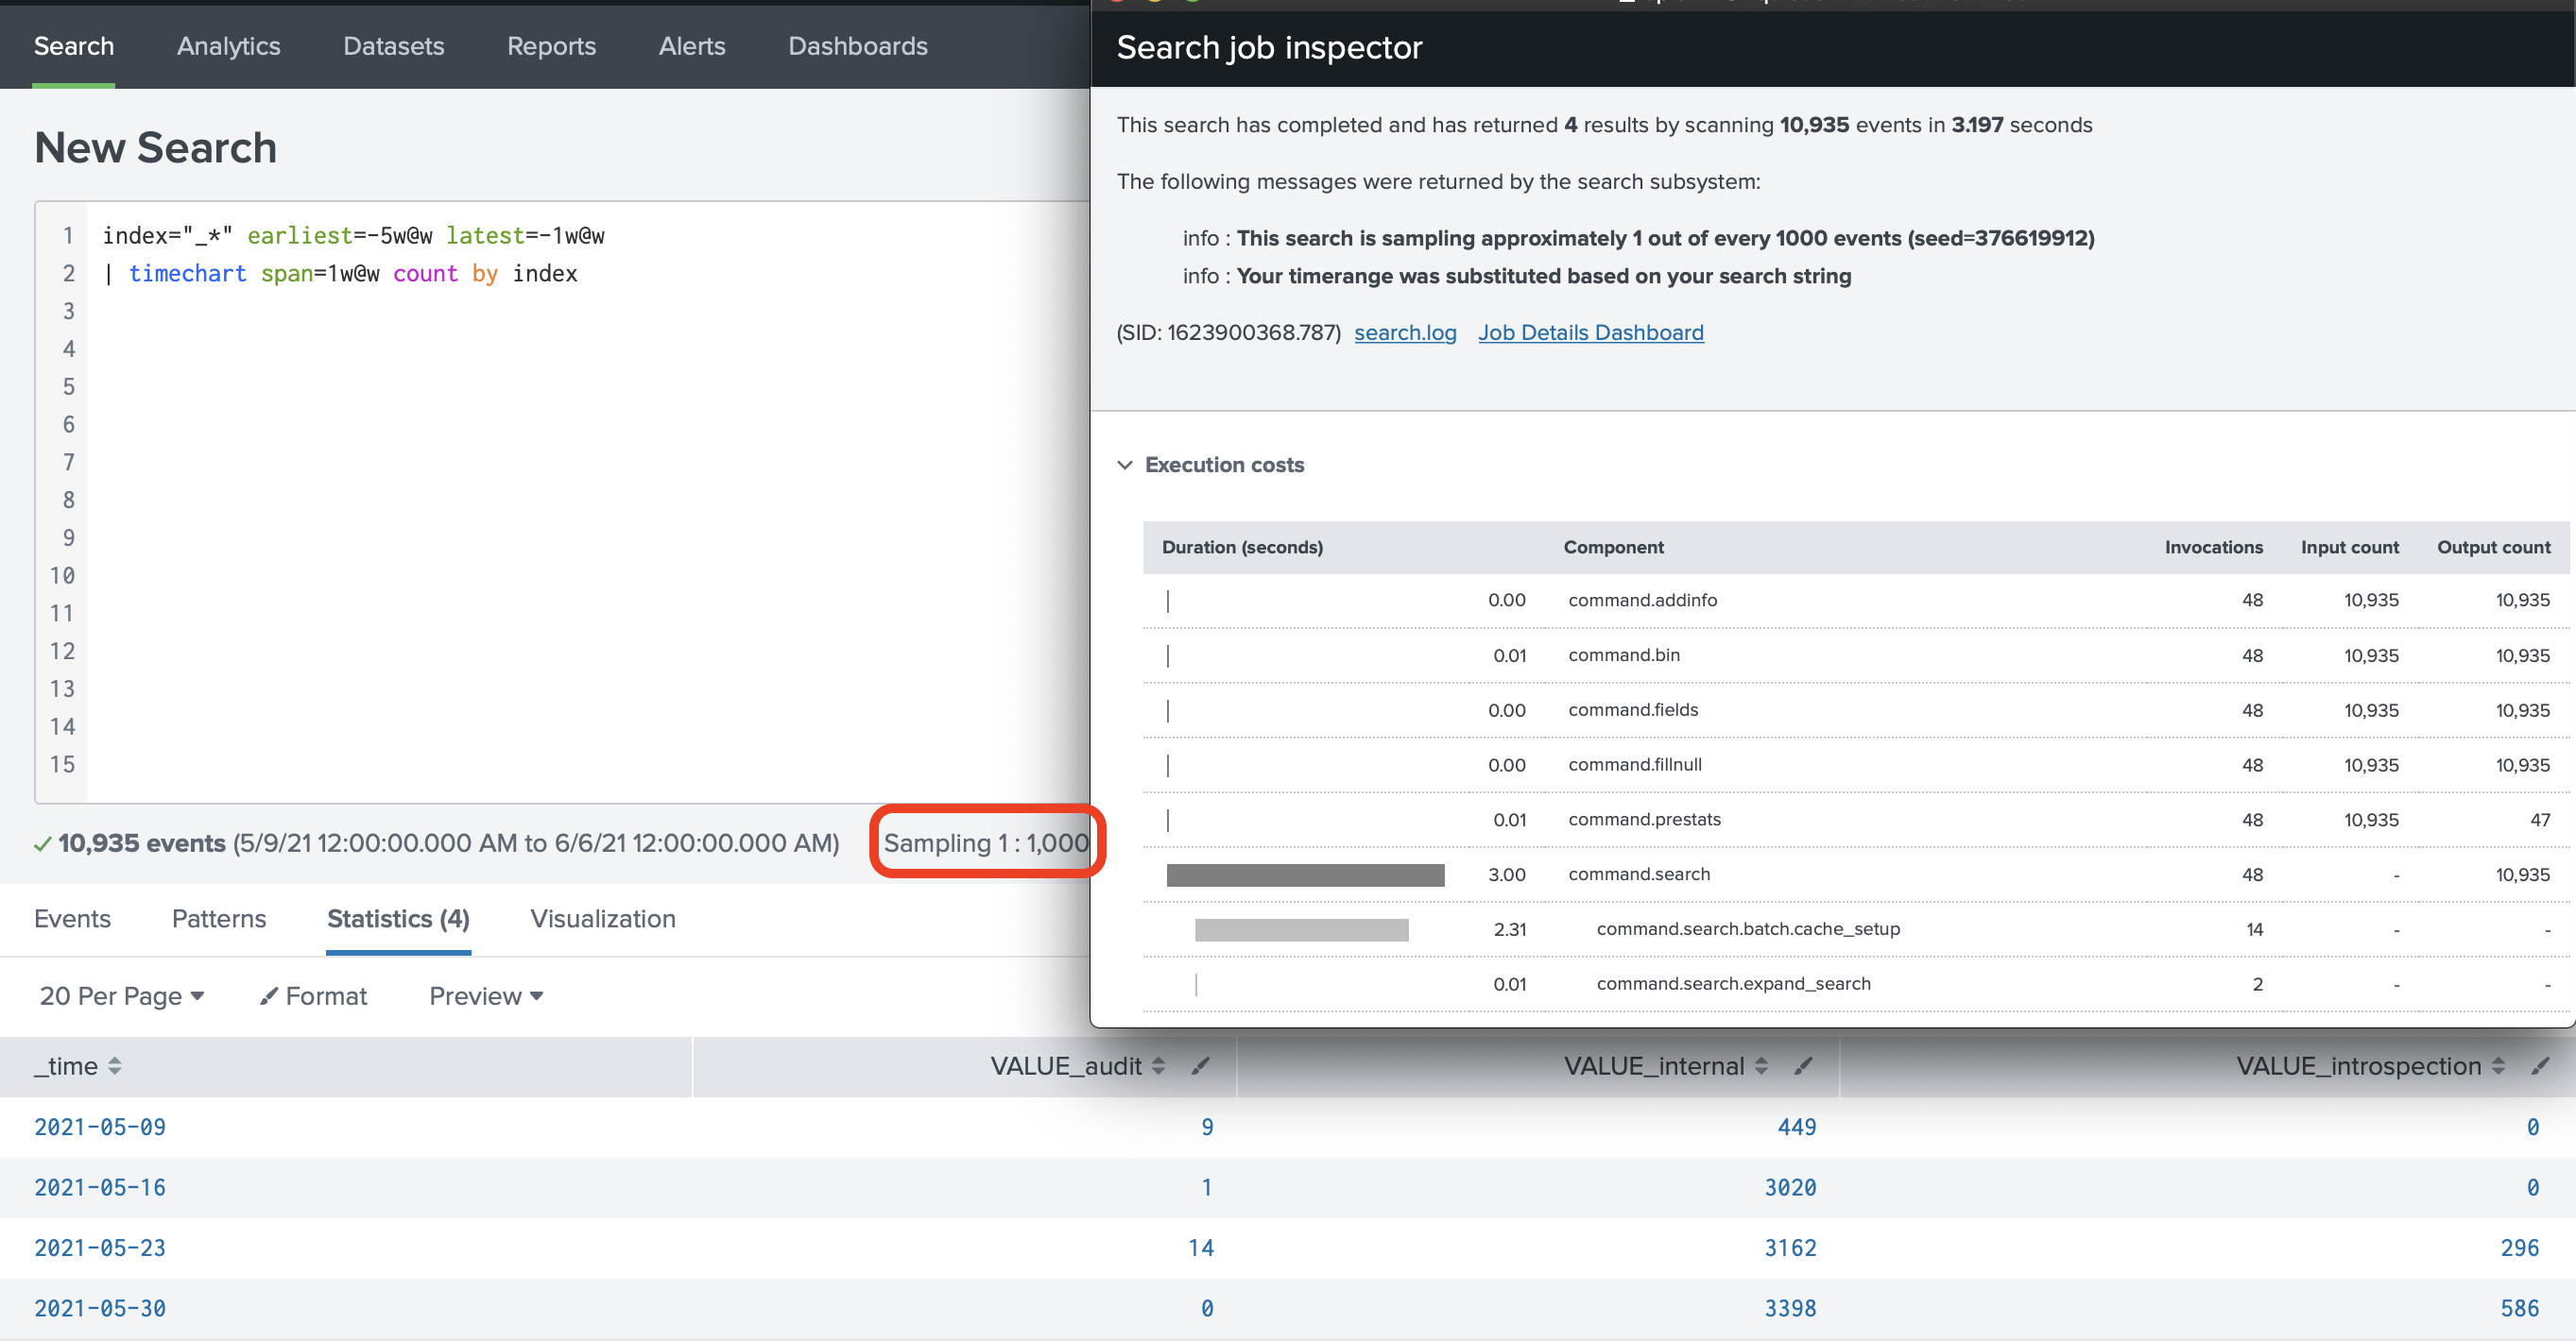2576x1341 pixels.
Task: Switch to the Visualization tab
Action: [x=603, y=918]
